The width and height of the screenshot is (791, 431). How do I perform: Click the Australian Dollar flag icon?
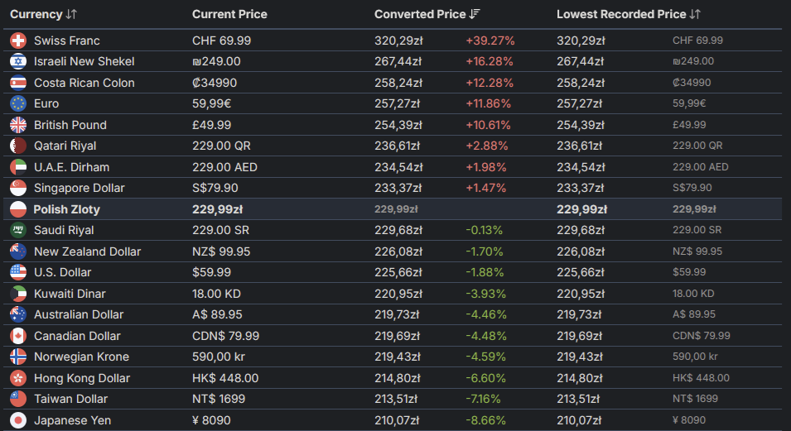18,314
